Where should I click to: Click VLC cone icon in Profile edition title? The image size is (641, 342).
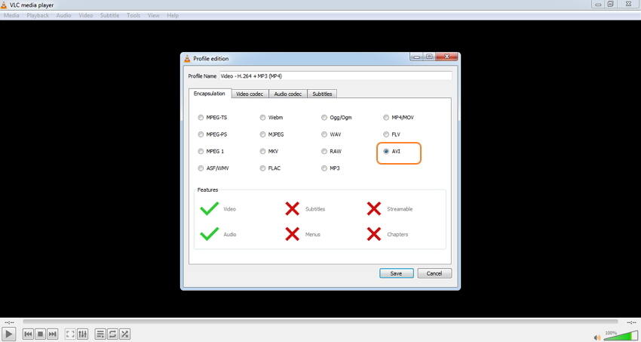coord(187,58)
